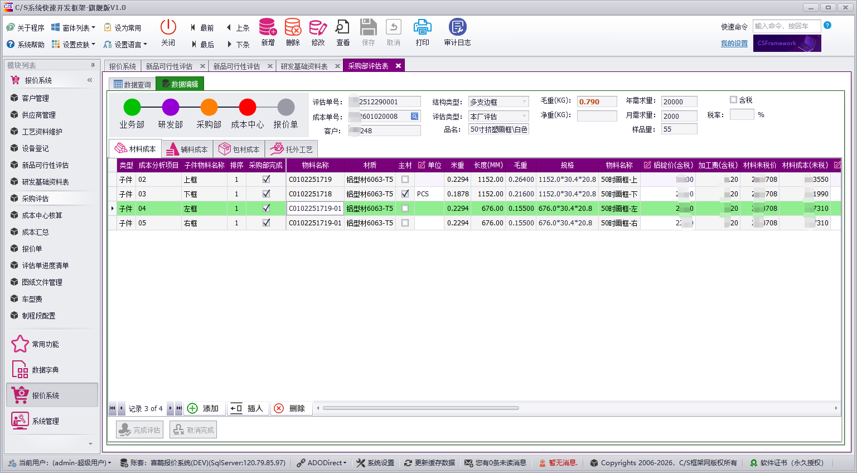857x473 pixels.
Task: Go to 最前 first record
Action: 202,28
